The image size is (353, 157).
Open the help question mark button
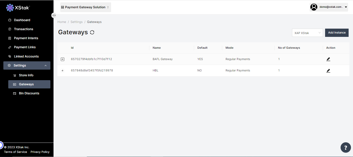pos(346,147)
